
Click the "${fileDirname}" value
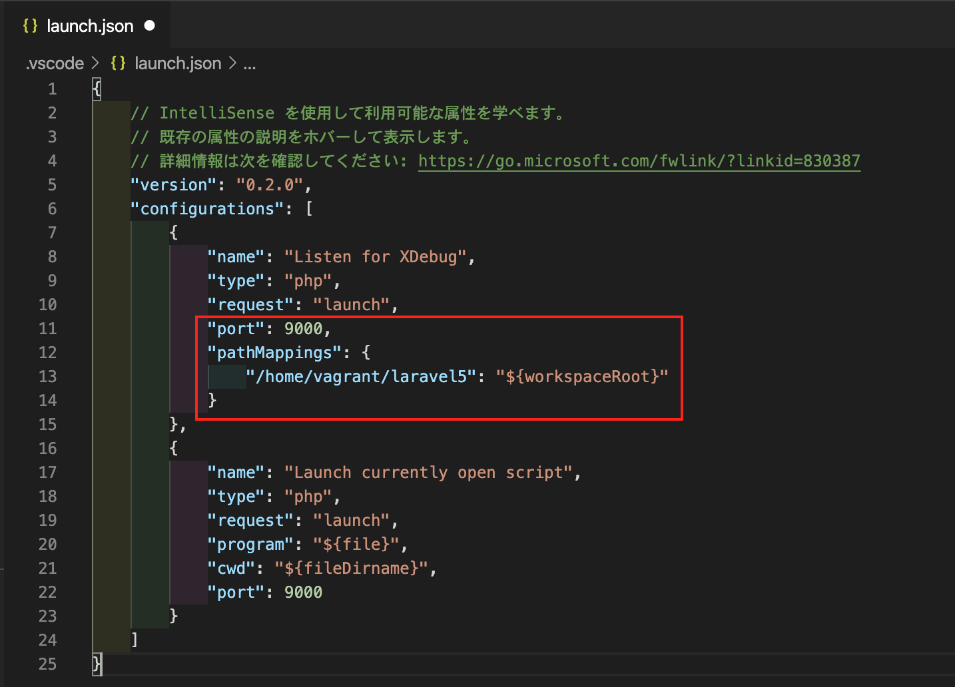coord(352,569)
